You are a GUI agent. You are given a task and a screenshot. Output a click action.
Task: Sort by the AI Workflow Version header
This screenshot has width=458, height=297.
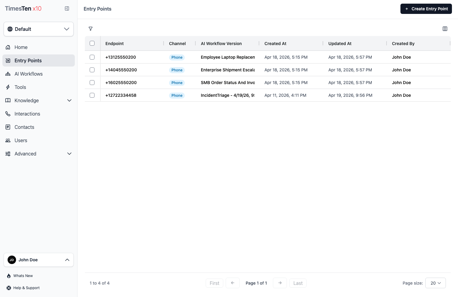click(x=221, y=44)
